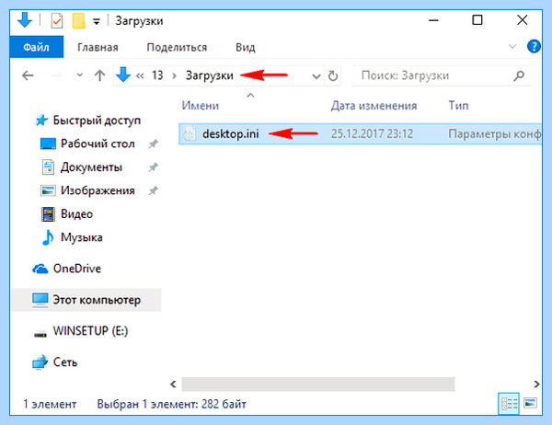
Task: Open Help with the question mark icon
Action: [534, 47]
